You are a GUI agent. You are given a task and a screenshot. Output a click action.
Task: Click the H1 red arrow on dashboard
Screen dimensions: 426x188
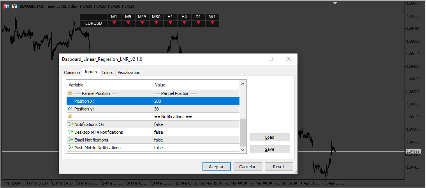point(170,23)
